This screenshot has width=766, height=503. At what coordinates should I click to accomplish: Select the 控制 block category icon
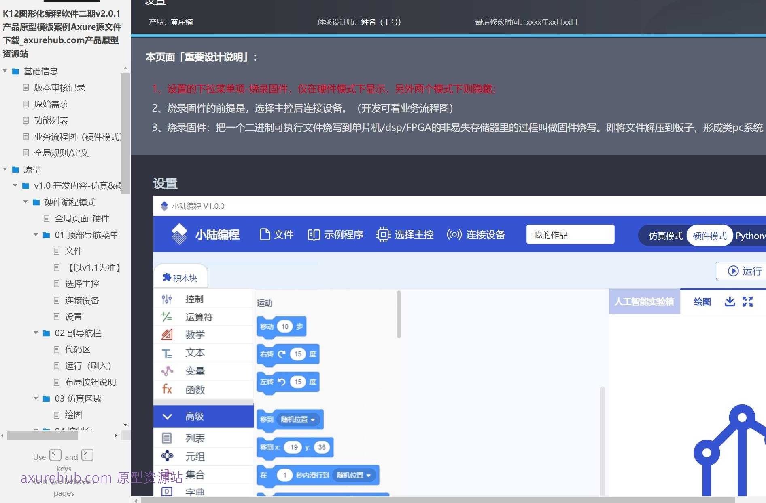[x=167, y=299]
